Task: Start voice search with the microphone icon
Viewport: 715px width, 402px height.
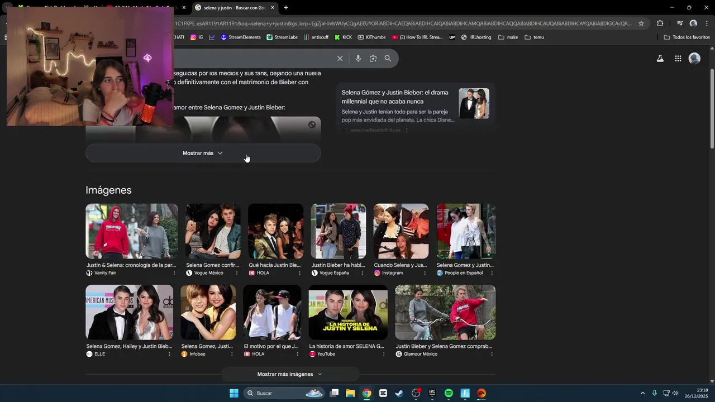Action: tap(358, 58)
